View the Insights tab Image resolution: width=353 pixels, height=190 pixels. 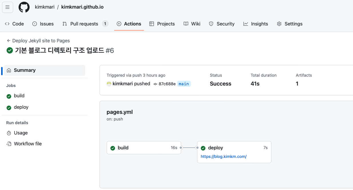coord(256,24)
